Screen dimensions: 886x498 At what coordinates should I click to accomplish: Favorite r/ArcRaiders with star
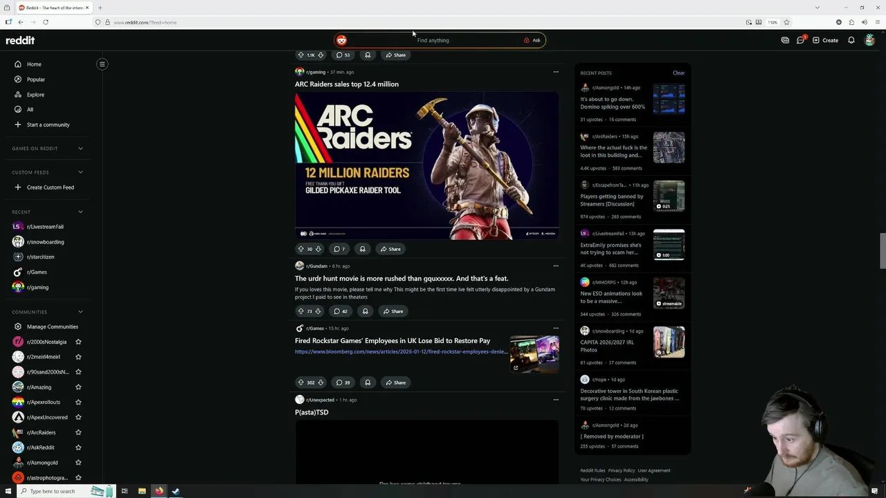[78, 432]
